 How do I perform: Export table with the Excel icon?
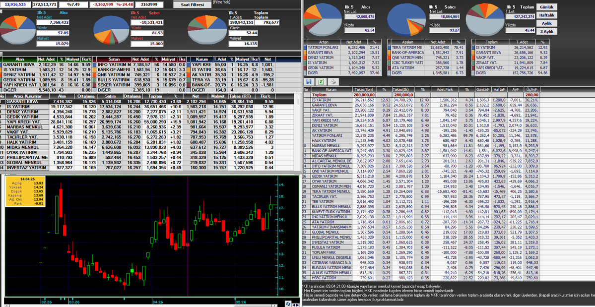pyautogui.click(x=321, y=81)
